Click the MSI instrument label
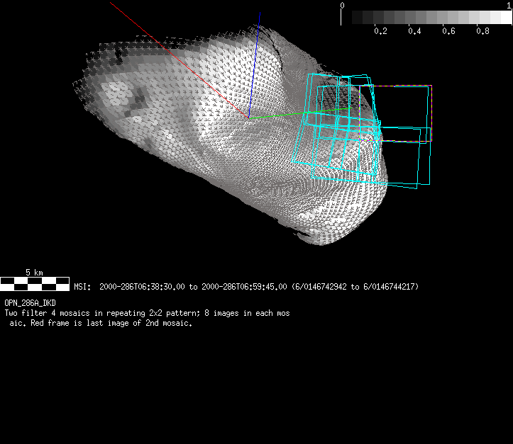Viewport: 513px width, 444px height. (x=82, y=287)
